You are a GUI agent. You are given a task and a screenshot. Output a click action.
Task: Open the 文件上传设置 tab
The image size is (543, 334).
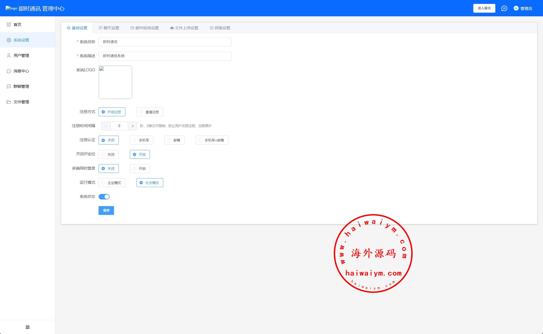[x=184, y=28]
